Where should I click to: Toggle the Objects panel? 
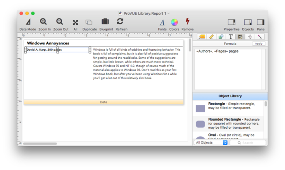[x=247, y=25]
